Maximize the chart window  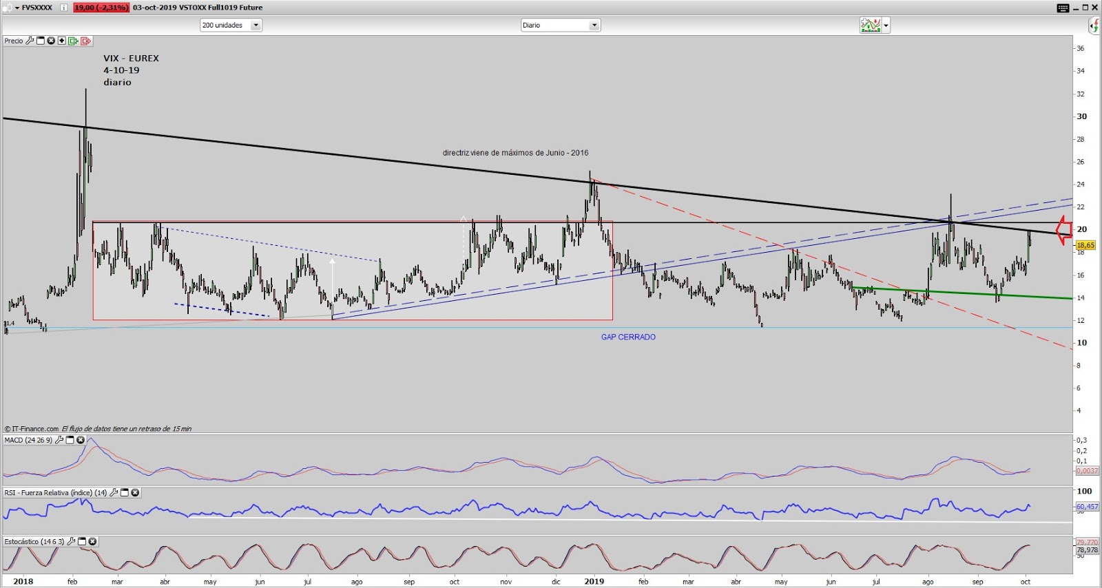pos(1085,8)
